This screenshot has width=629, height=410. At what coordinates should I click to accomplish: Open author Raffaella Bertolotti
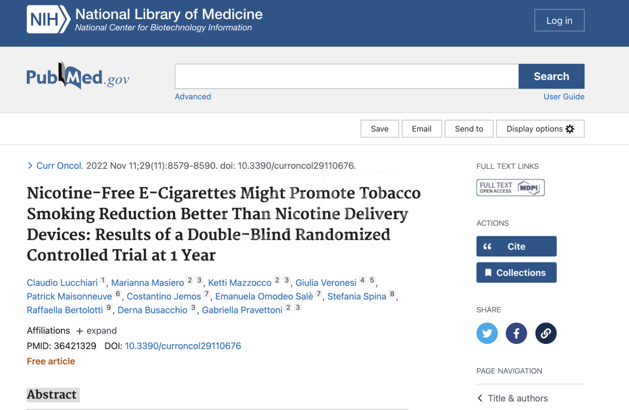(x=65, y=310)
